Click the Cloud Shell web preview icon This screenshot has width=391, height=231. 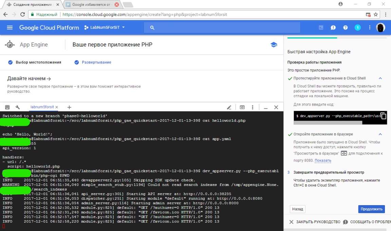pos(242,107)
